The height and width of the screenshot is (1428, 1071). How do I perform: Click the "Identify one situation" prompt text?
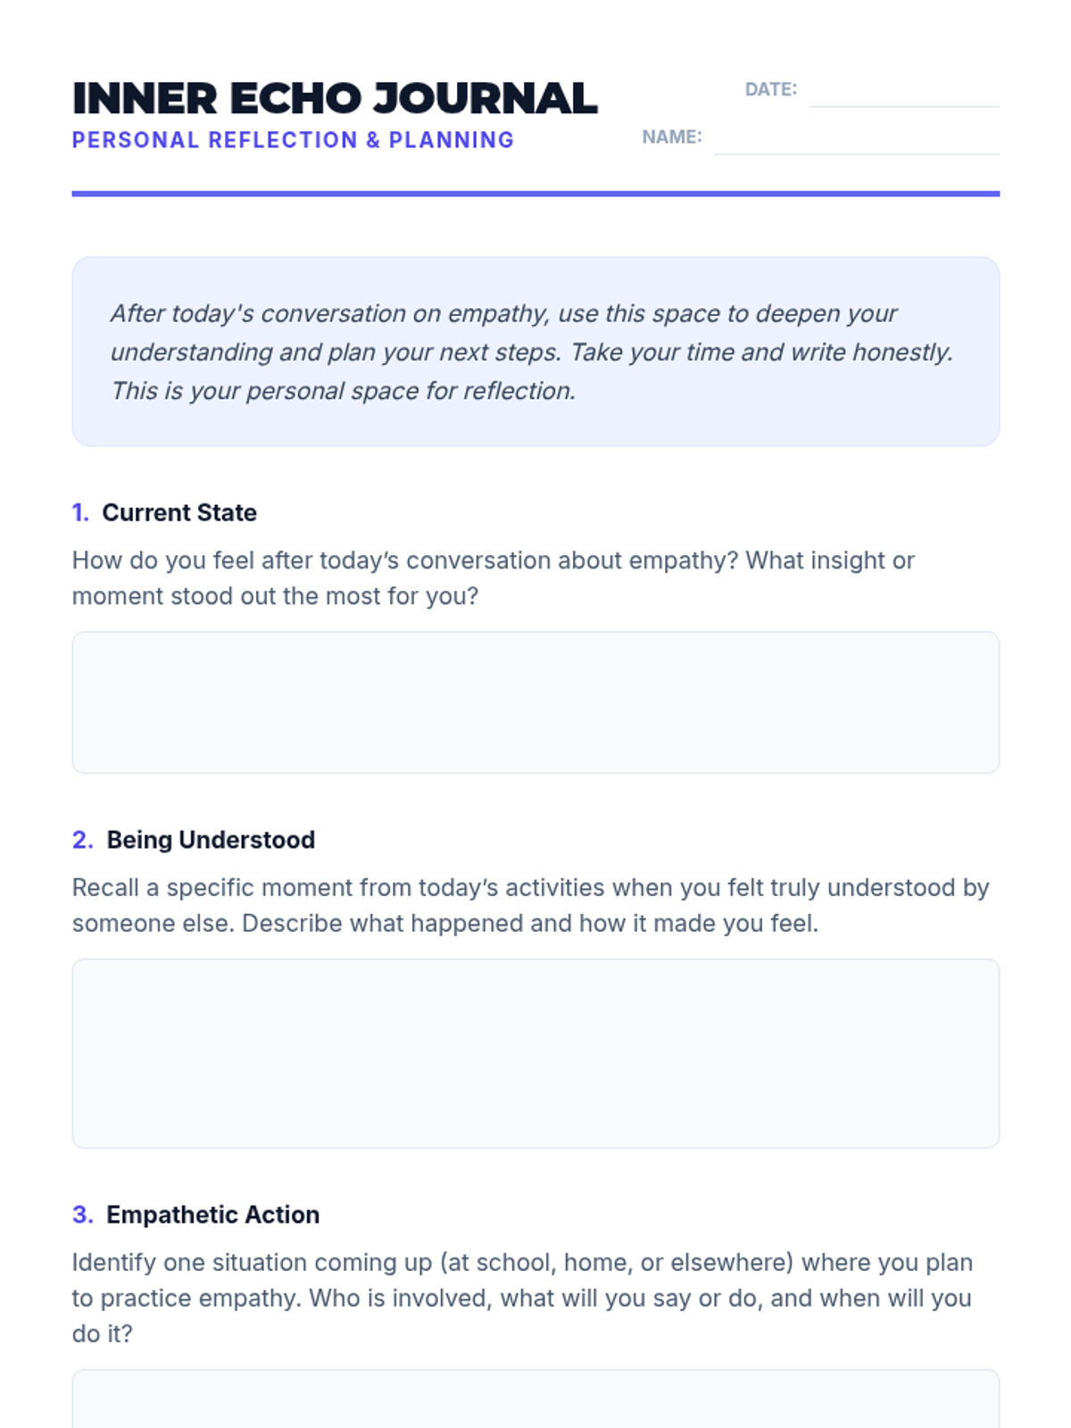522,1298
